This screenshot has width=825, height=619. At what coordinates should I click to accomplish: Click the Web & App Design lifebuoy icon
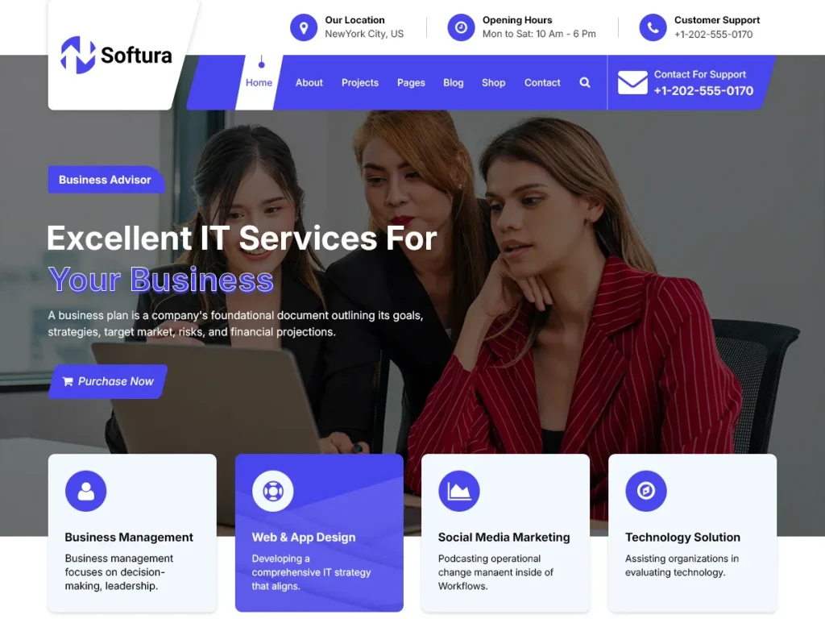[272, 491]
